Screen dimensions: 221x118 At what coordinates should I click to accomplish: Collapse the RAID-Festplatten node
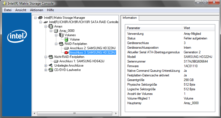pos(56,44)
